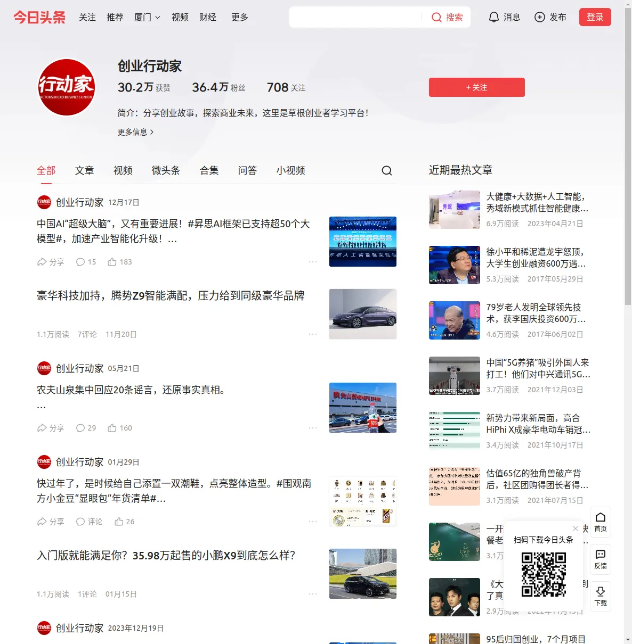632x644 pixels.
Task: Click the red 登录 button
Action: 595,17
